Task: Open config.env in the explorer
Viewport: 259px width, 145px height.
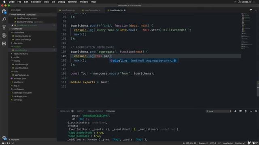Action: click(x=19, y=89)
